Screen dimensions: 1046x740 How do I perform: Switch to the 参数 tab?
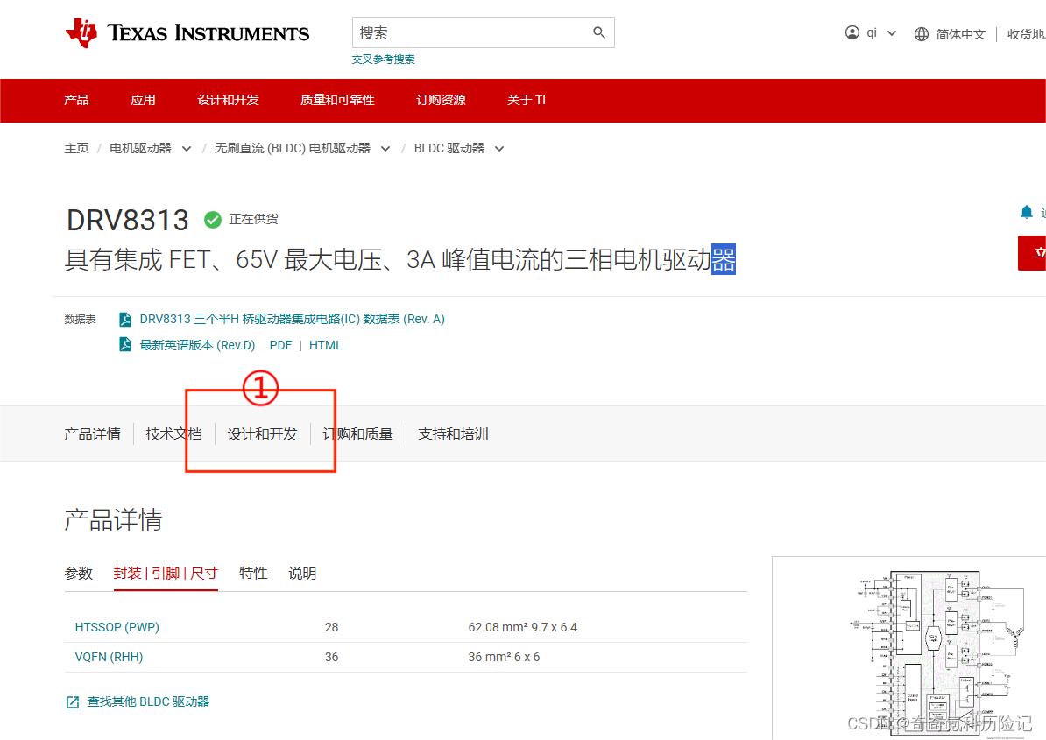[x=78, y=574]
